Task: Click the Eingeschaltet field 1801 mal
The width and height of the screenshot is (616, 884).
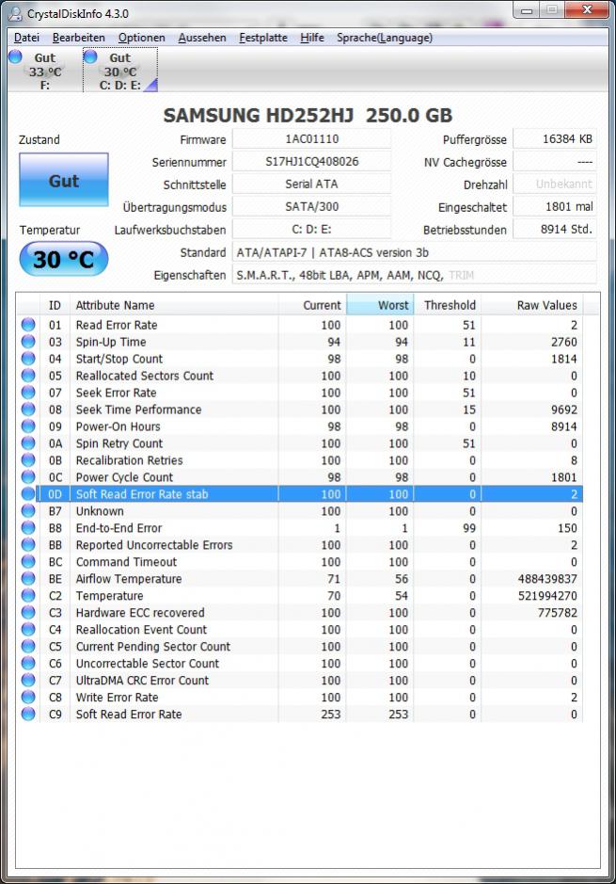Action: click(555, 206)
